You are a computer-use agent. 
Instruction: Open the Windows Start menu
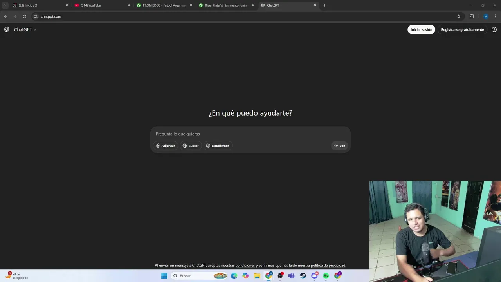[x=164, y=276]
